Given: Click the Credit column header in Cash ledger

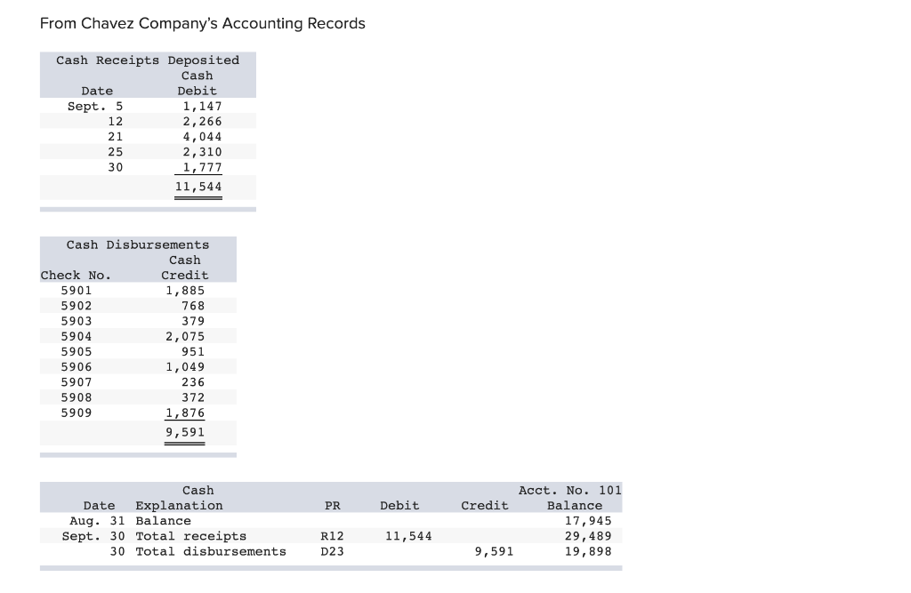Looking at the screenshot, I should [485, 506].
